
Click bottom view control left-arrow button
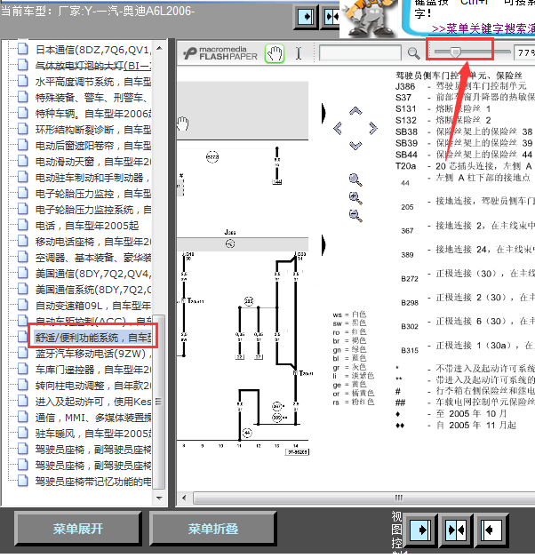pos(491,530)
